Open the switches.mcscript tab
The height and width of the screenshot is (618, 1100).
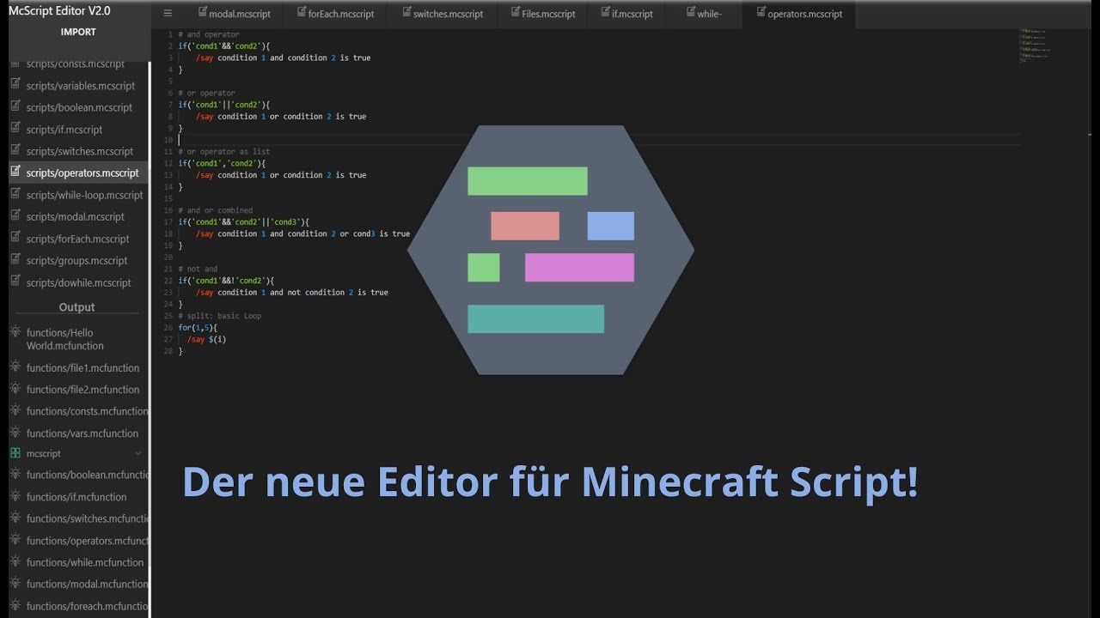(442, 14)
